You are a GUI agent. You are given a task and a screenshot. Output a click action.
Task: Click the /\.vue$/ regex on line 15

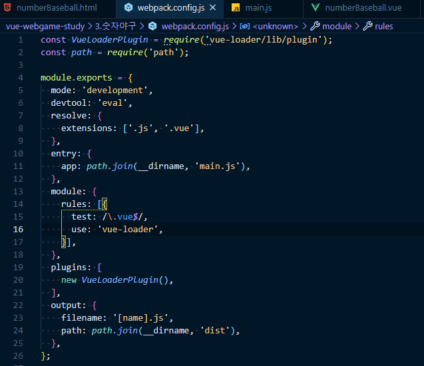122,217
